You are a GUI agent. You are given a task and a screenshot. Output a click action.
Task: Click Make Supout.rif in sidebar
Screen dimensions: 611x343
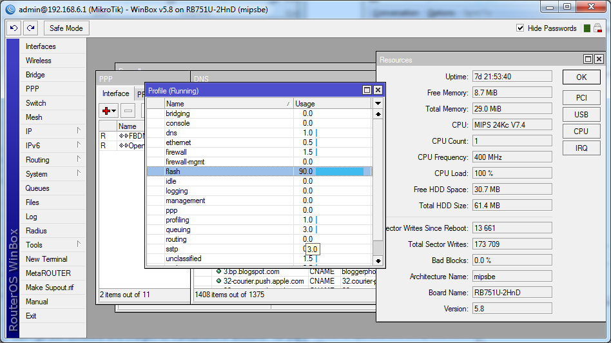click(52, 288)
